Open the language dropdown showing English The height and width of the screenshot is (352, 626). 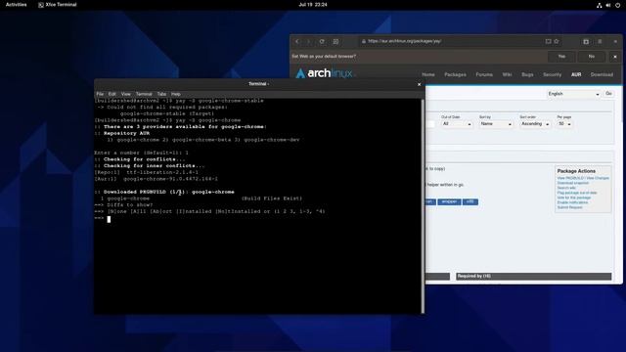(573, 94)
